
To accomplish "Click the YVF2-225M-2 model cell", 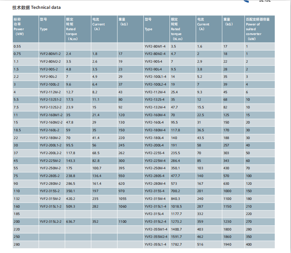I will (50, 160).
